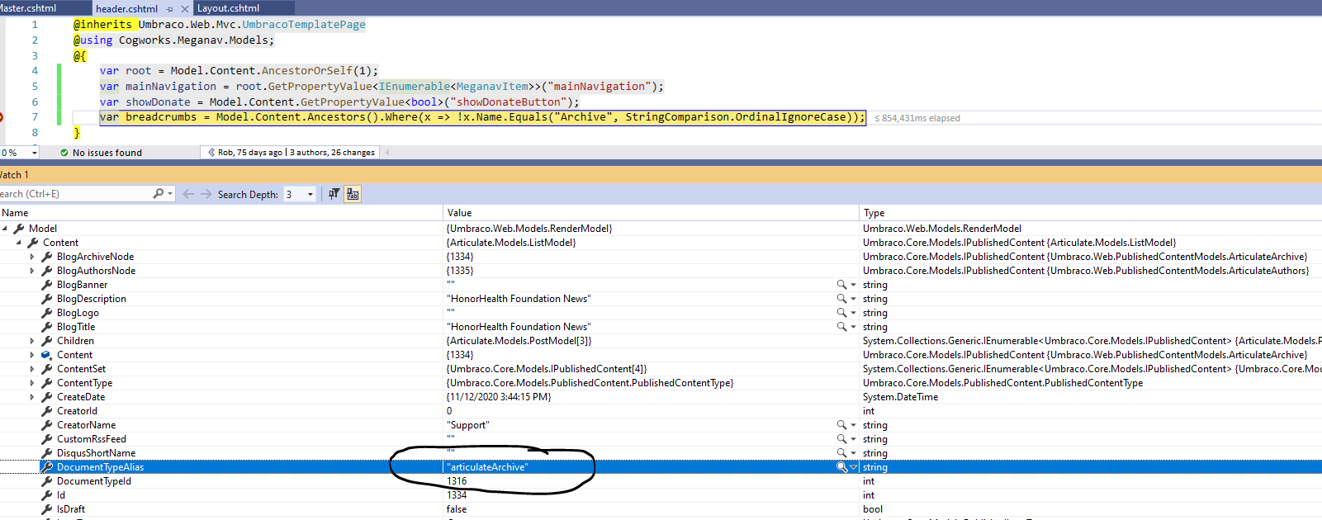The width and height of the screenshot is (1322, 520).
Task: Expand the BlogArchiveNode row
Action: click(32, 257)
